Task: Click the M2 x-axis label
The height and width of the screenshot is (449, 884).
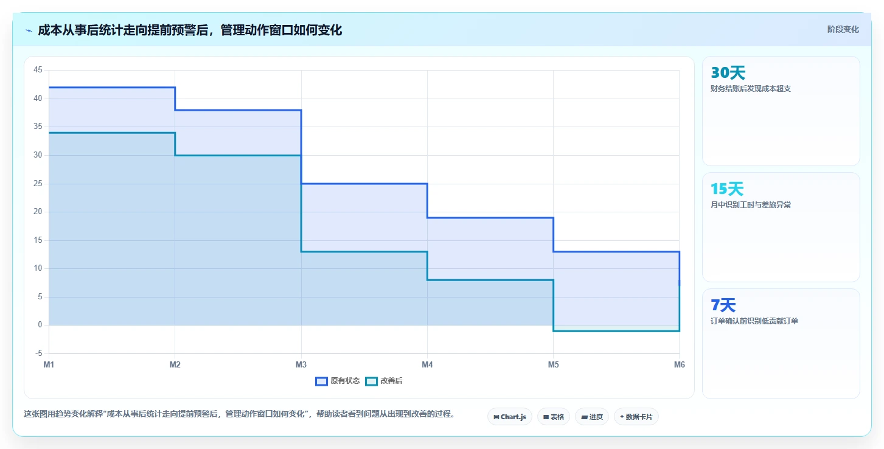Action: point(175,365)
